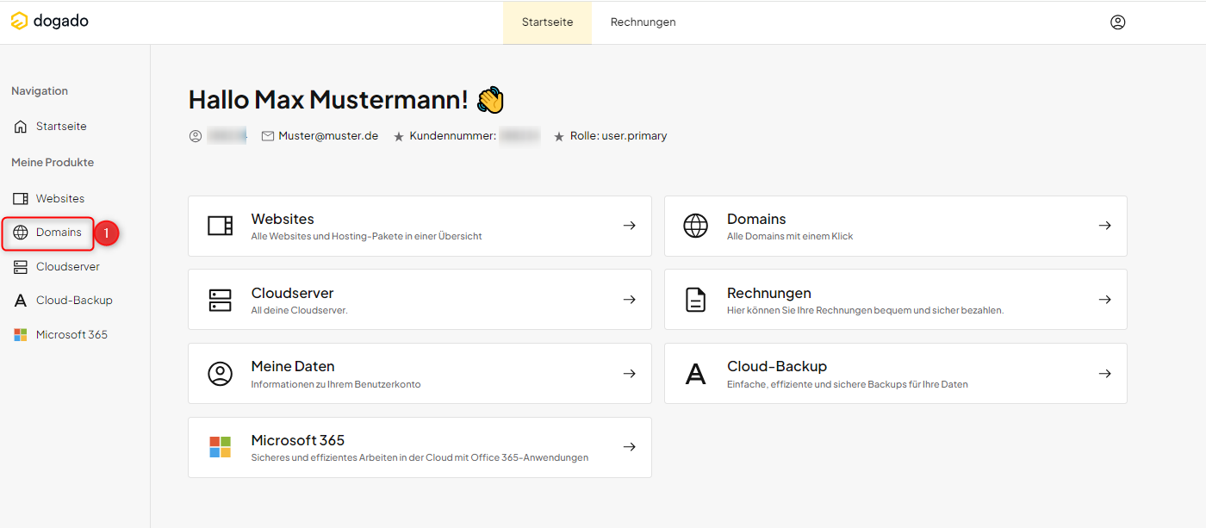The width and height of the screenshot is (1206, 528).
Task: Open Microsoft 365 via its colorful sidebar icon
Action: (x=20, y=334)
